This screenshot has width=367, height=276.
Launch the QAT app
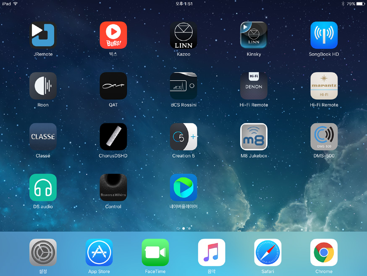coord(113,86)
